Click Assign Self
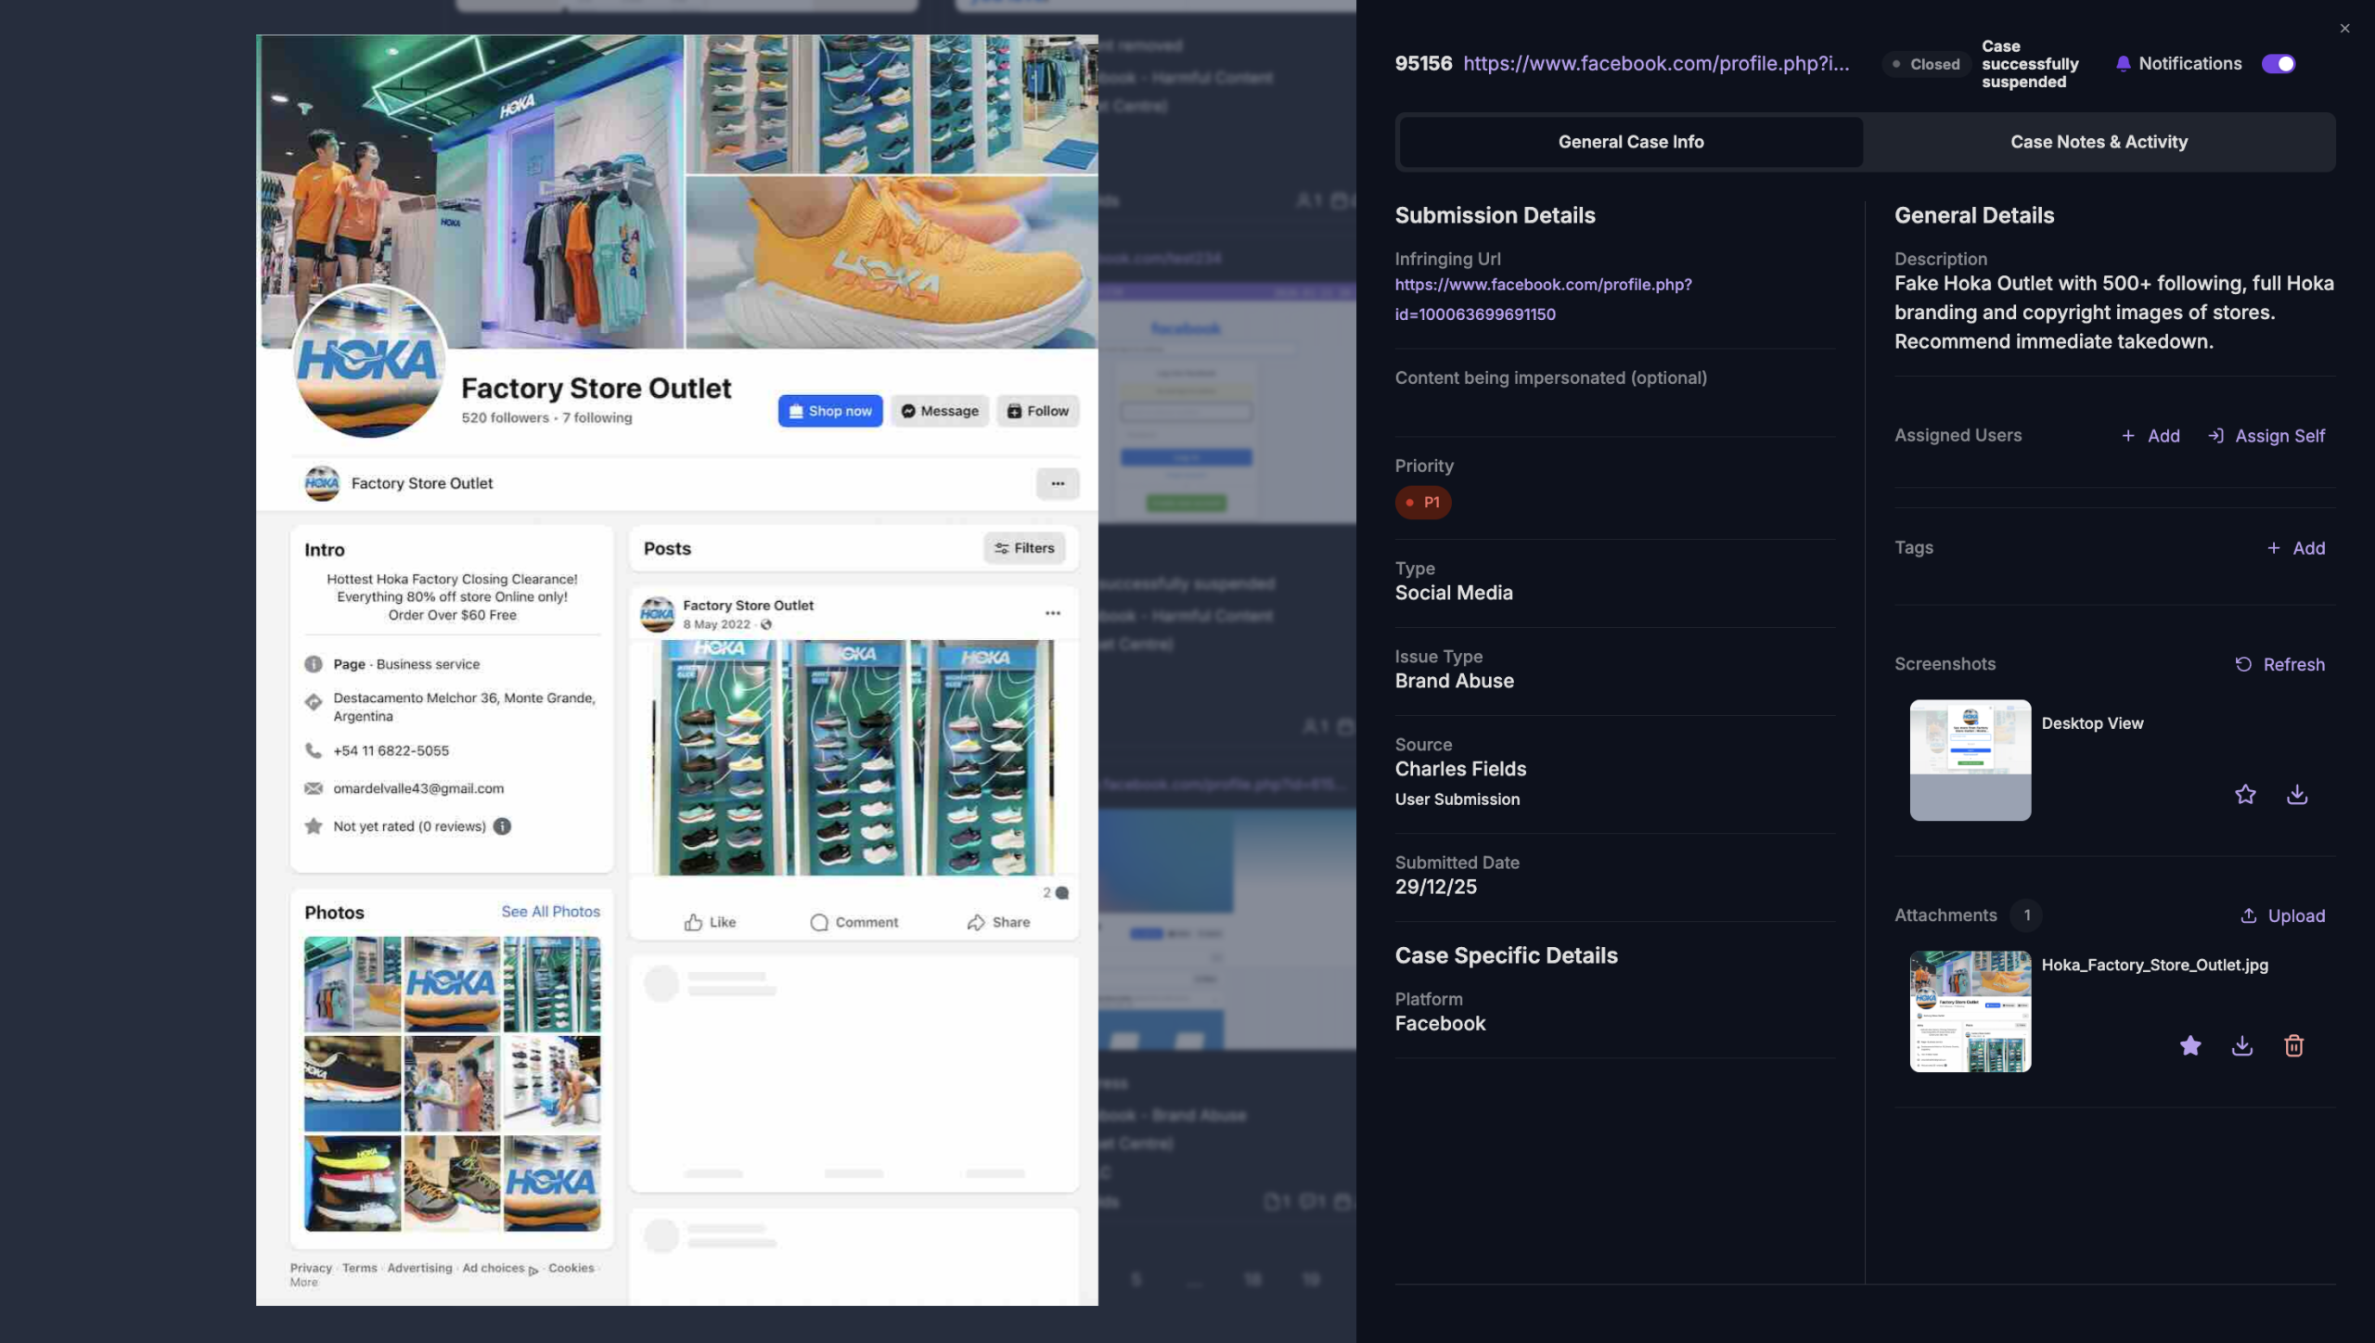The height and width of the screenshot is (1343, 2375). point(2266,436)
